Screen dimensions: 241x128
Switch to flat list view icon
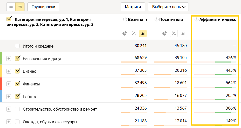point(11,7)
